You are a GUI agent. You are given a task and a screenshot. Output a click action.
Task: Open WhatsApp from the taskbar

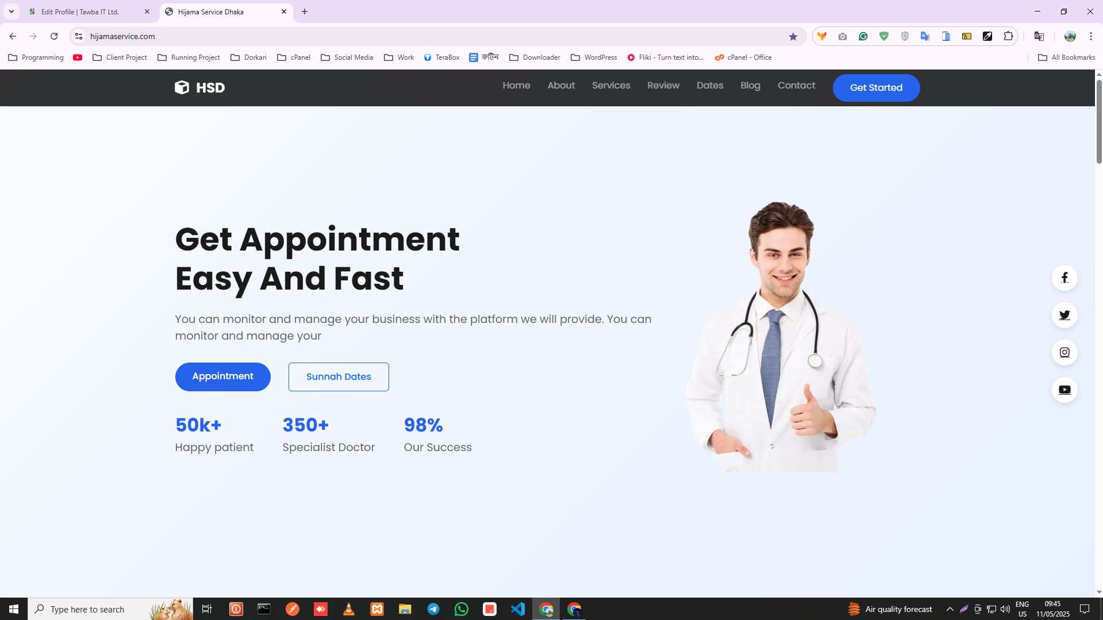(461, 609)
